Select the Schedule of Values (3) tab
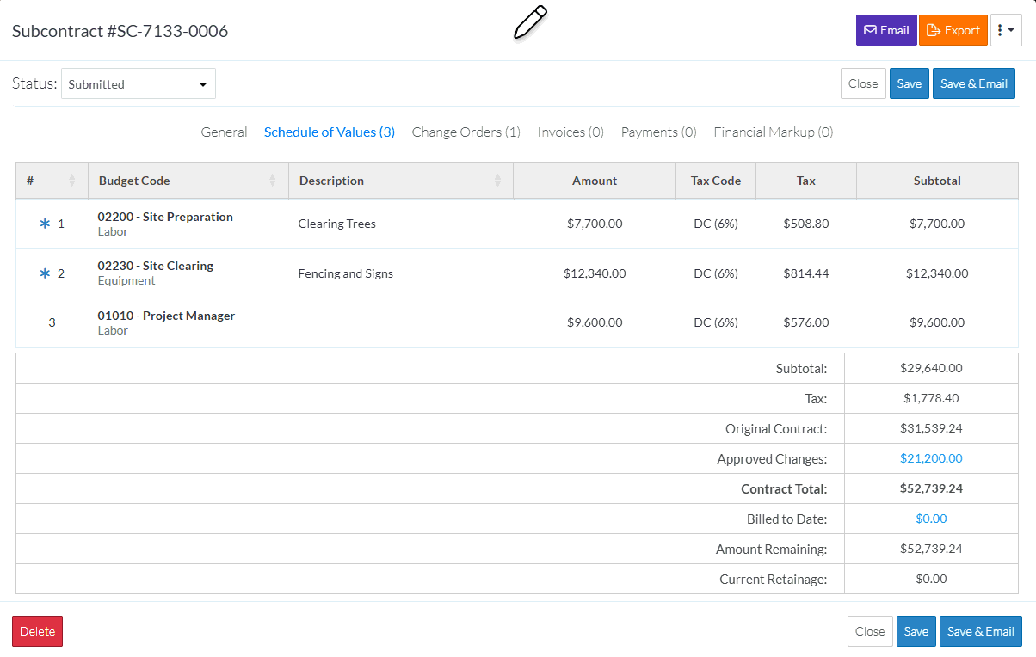1036x657 pixels. pos(330,132)
